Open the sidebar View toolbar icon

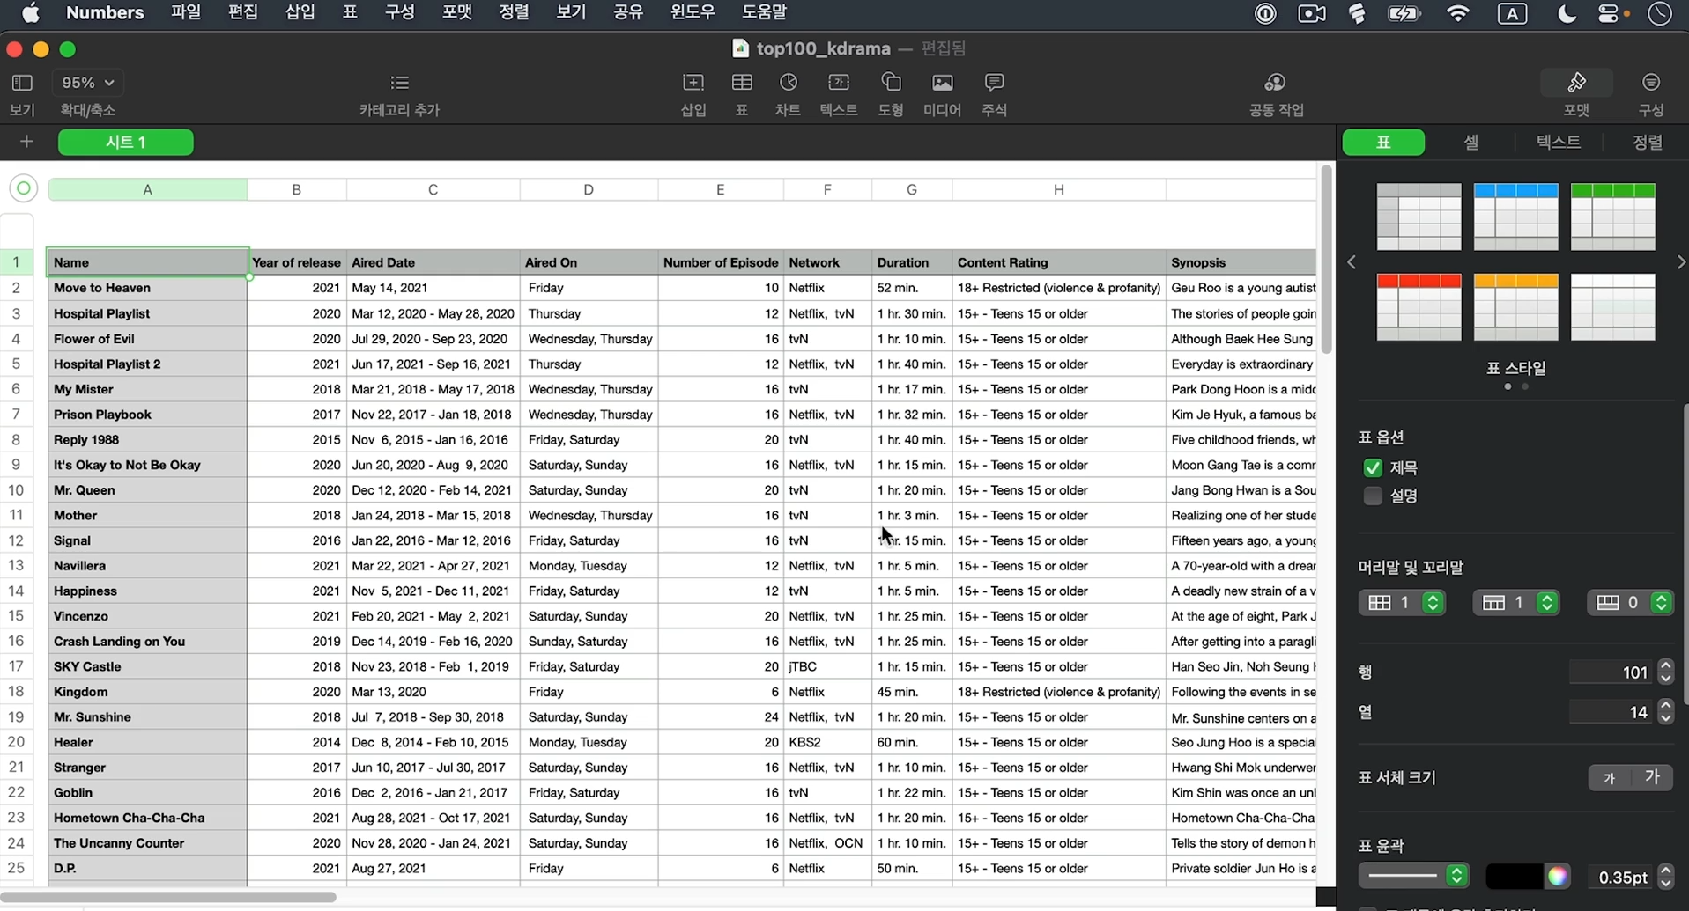(22, 83)
